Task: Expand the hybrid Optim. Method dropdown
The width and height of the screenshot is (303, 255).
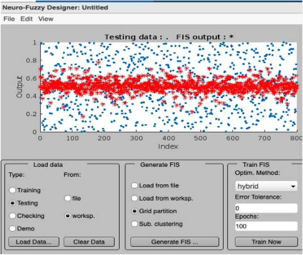Action: point(266,186)
